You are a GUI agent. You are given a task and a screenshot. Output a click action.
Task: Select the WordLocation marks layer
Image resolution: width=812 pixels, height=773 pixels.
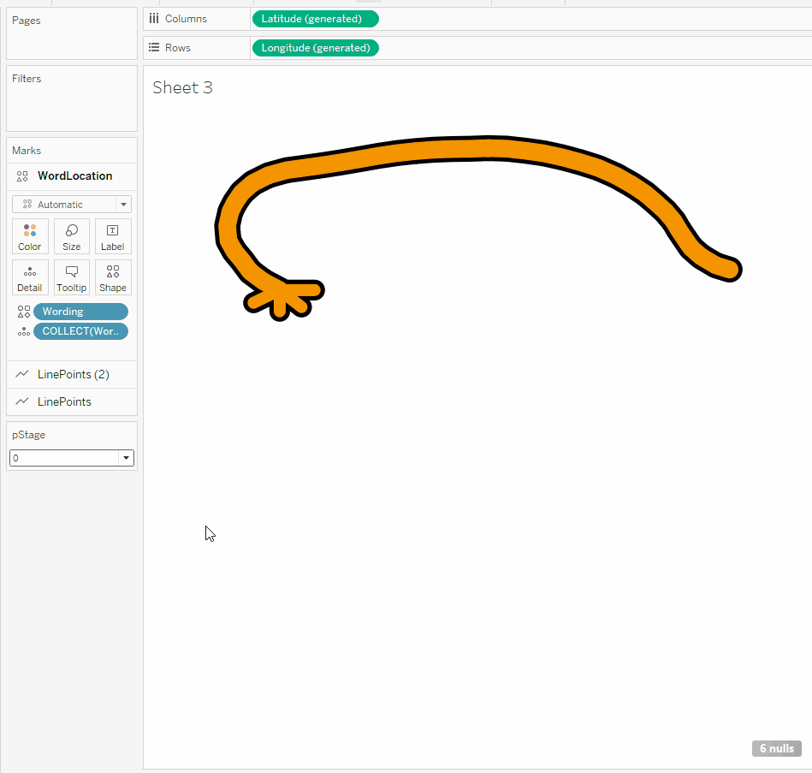(74, 175)
